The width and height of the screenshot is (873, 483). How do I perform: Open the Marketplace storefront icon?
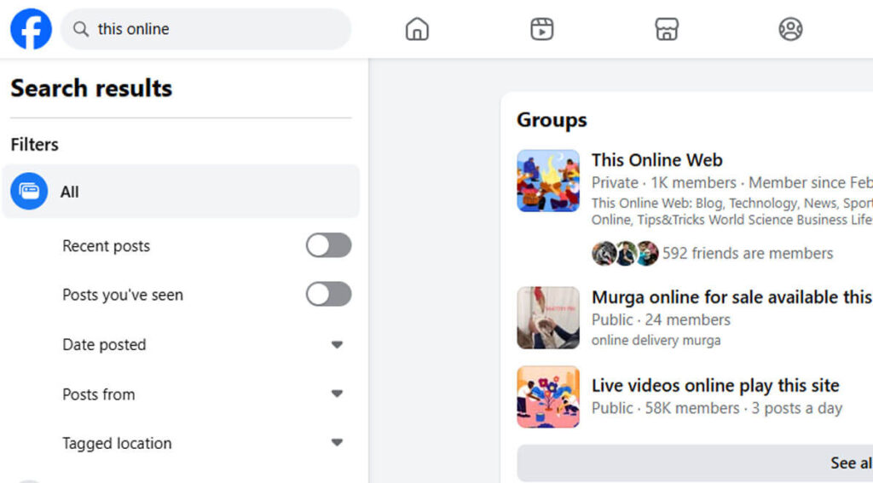(x=667, y=29)
